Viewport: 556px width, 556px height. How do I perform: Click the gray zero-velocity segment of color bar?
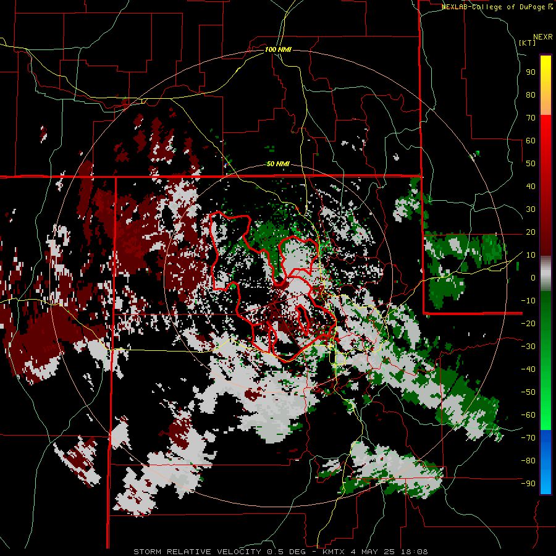[x=545, y=273]
